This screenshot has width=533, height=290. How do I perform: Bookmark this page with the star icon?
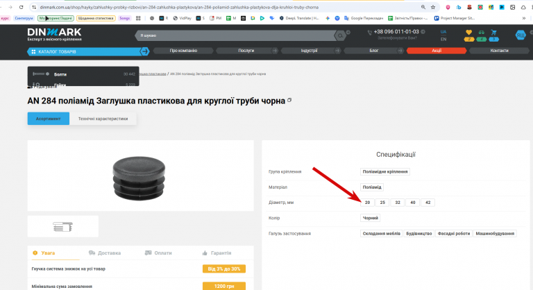click(x=433, y=7)
